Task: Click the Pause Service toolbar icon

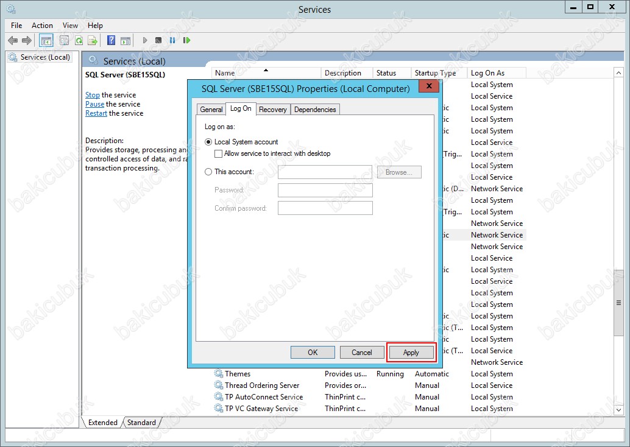Action: click(172, 40)
